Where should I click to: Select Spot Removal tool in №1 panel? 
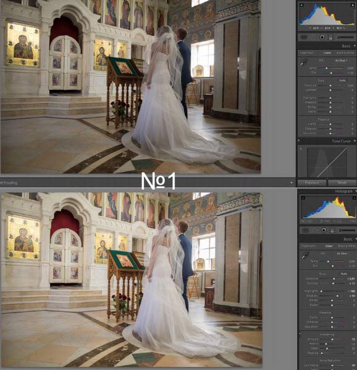(313, 37)
